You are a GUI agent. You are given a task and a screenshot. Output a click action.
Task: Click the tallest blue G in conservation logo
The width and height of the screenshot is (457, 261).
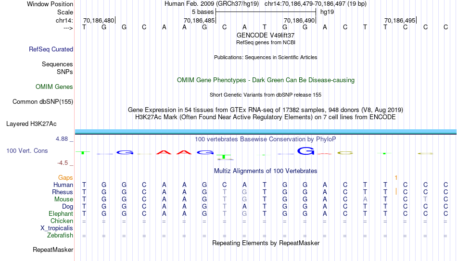pos(306,151)
